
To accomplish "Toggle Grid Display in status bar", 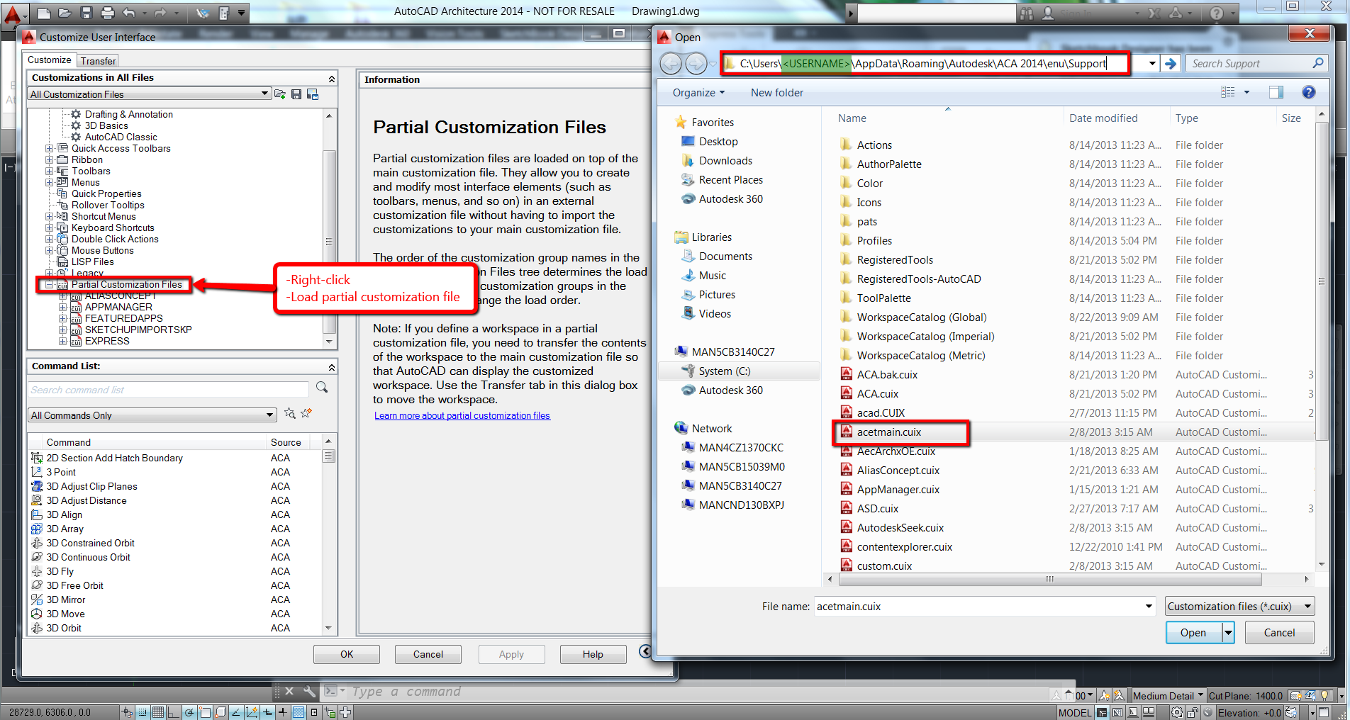I will pyautogui.click(x=157, y=712).
